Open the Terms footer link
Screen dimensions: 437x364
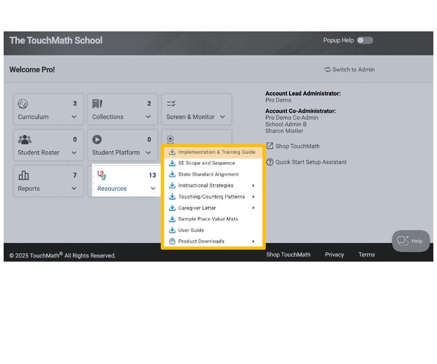click(x=366, y=254)
